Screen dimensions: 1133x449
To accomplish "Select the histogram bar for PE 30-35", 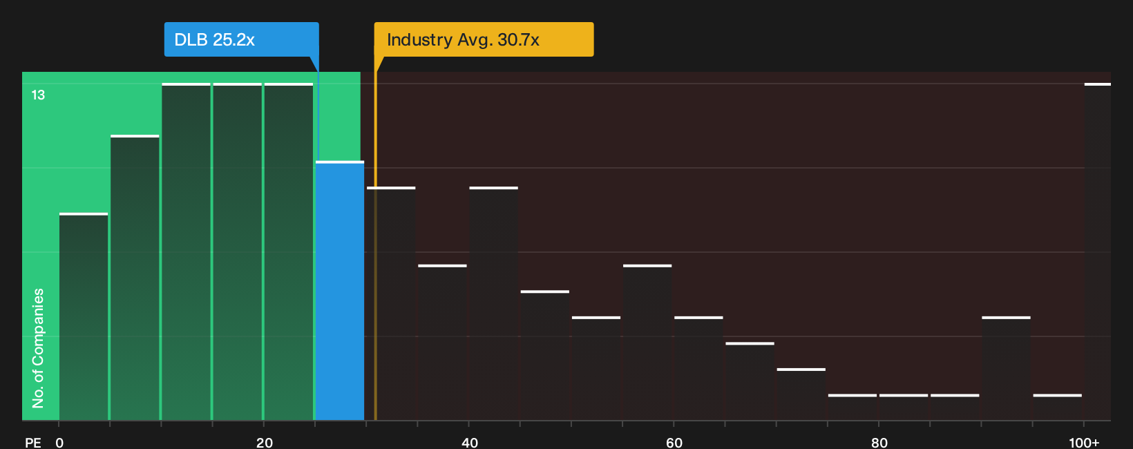I will (391, 304).
